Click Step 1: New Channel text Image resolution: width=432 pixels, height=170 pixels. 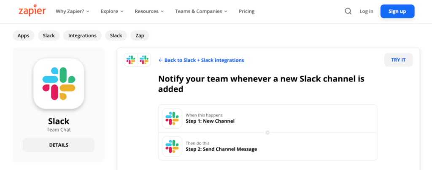[x=210, y=121]
